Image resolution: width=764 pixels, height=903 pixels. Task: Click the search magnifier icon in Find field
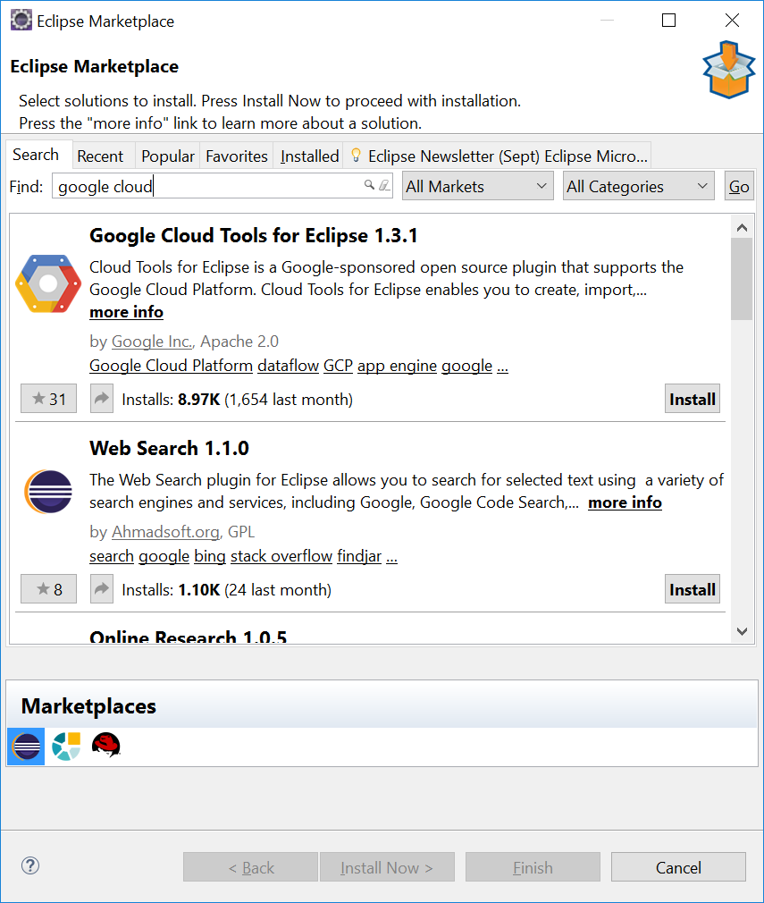pyautogui.click(x=370, y=185)
